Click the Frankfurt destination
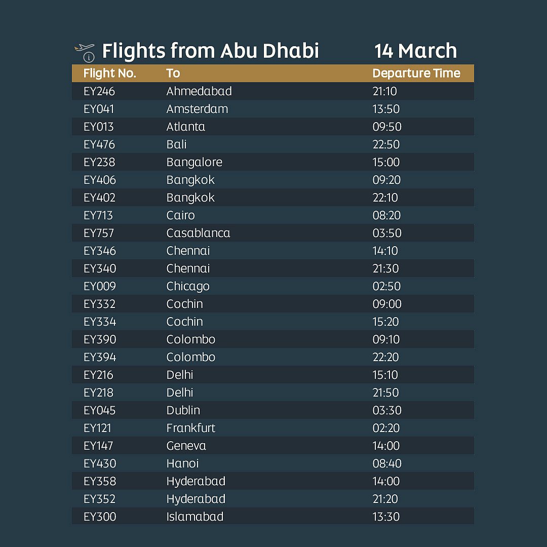Screen dimensions: 547x547 click(190, 428)
